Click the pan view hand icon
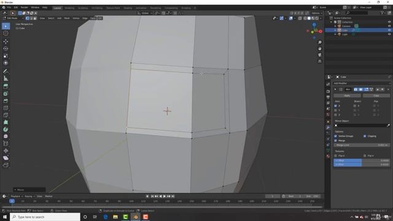The image size is (393, 221). 320,48
